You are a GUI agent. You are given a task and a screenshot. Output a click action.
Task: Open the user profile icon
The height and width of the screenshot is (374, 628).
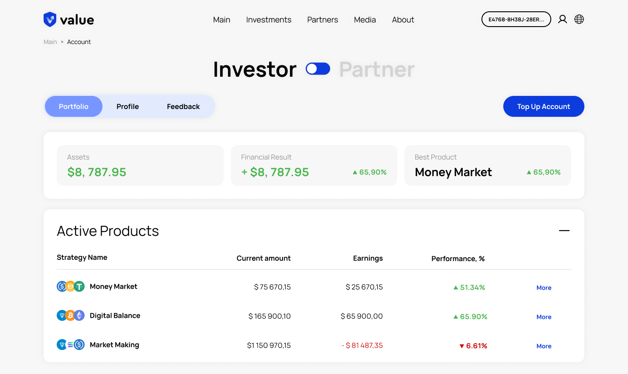coord(563,19)
